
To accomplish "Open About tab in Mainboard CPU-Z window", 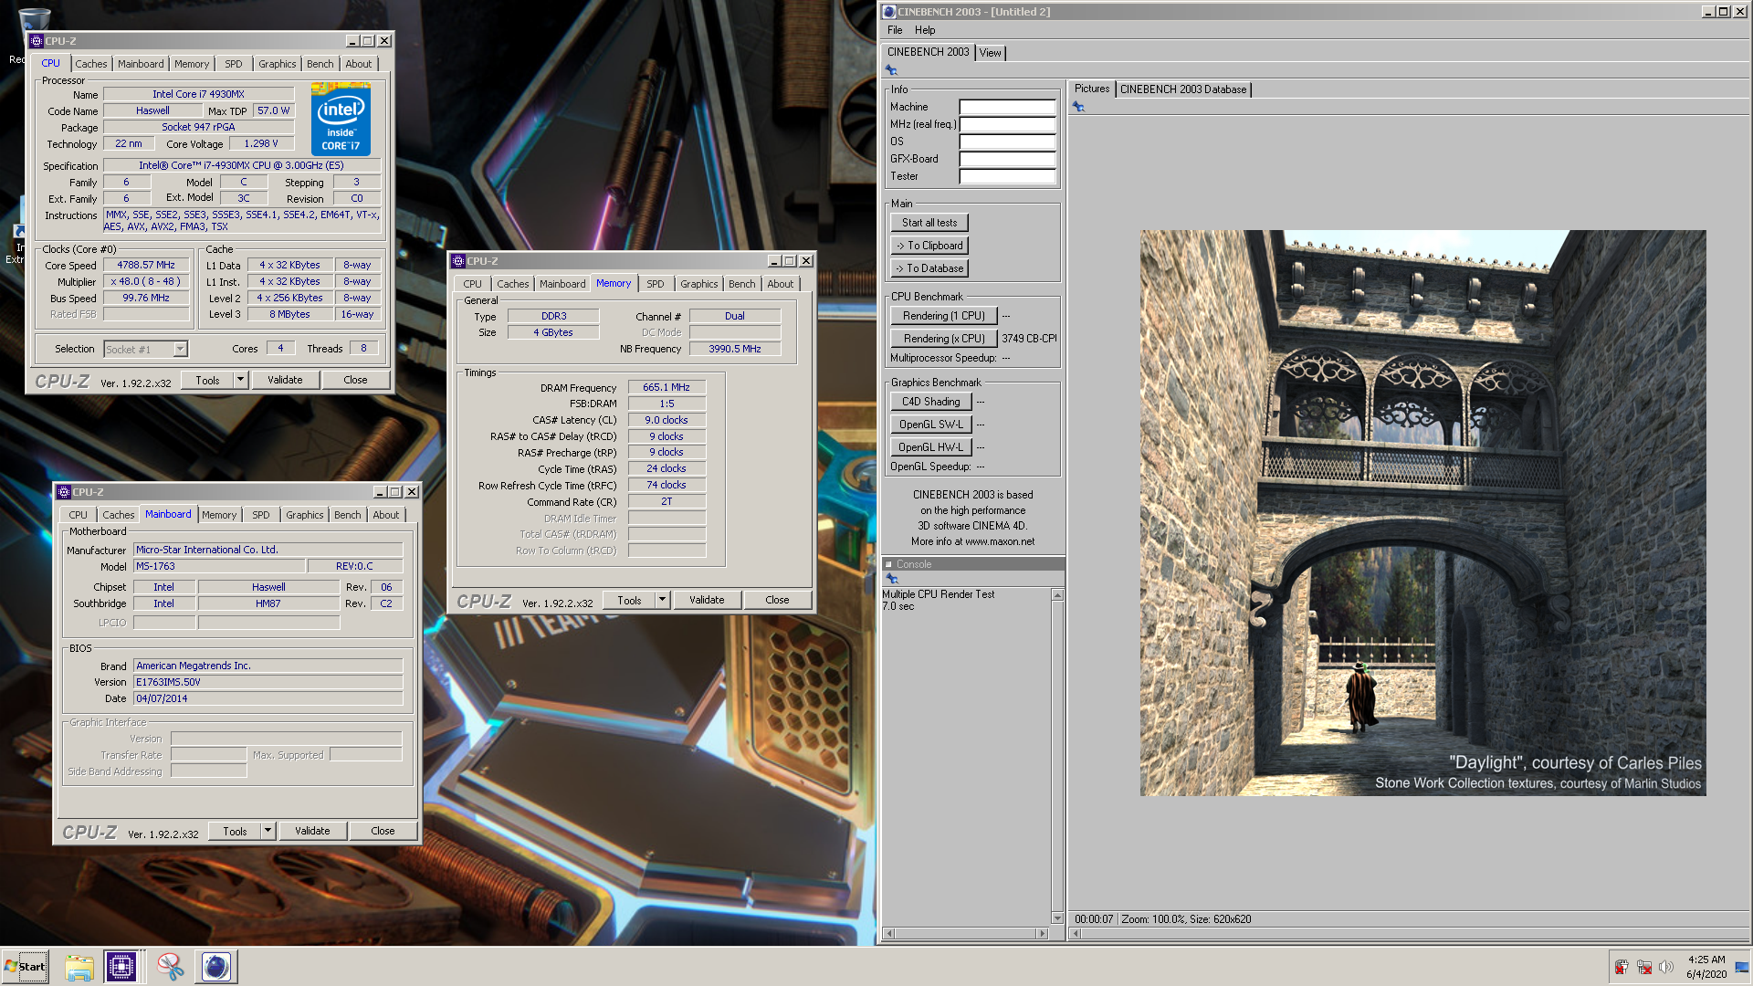I will coord(386,515).
